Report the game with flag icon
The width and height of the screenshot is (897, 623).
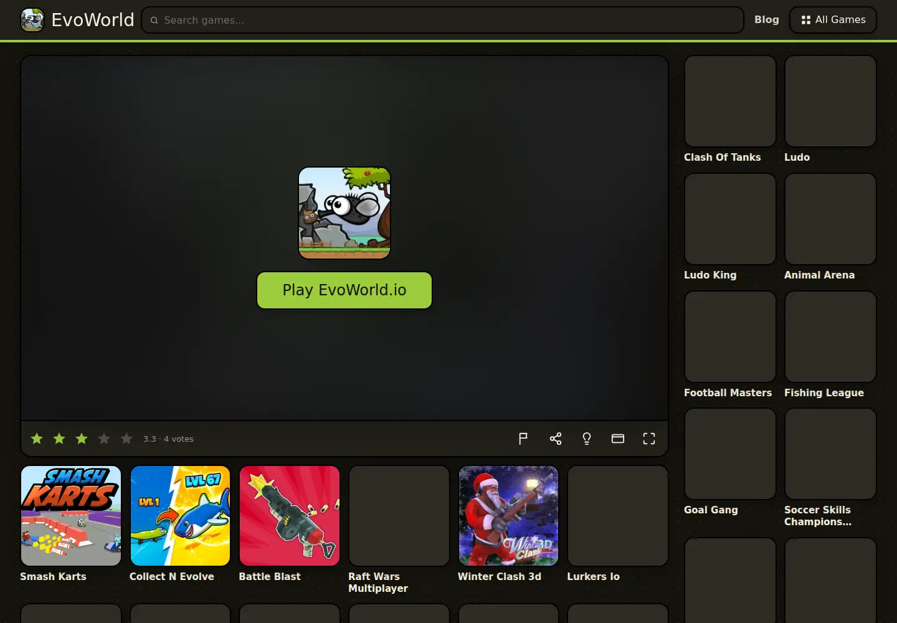pyautogui.click(x=523, y=439)
